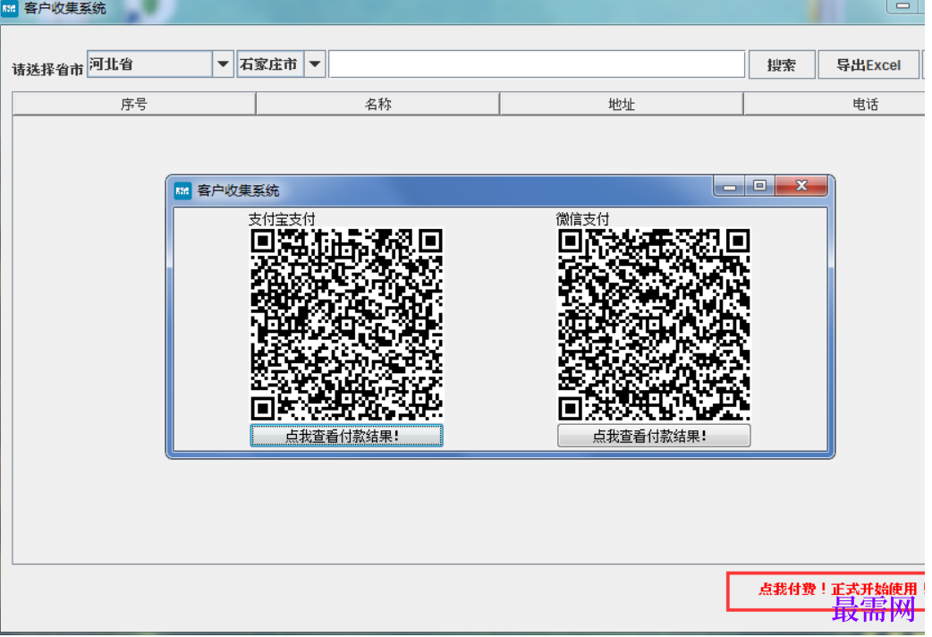
Task: Click the 支付宝支付 label text
Action: [x=282, y=219]
